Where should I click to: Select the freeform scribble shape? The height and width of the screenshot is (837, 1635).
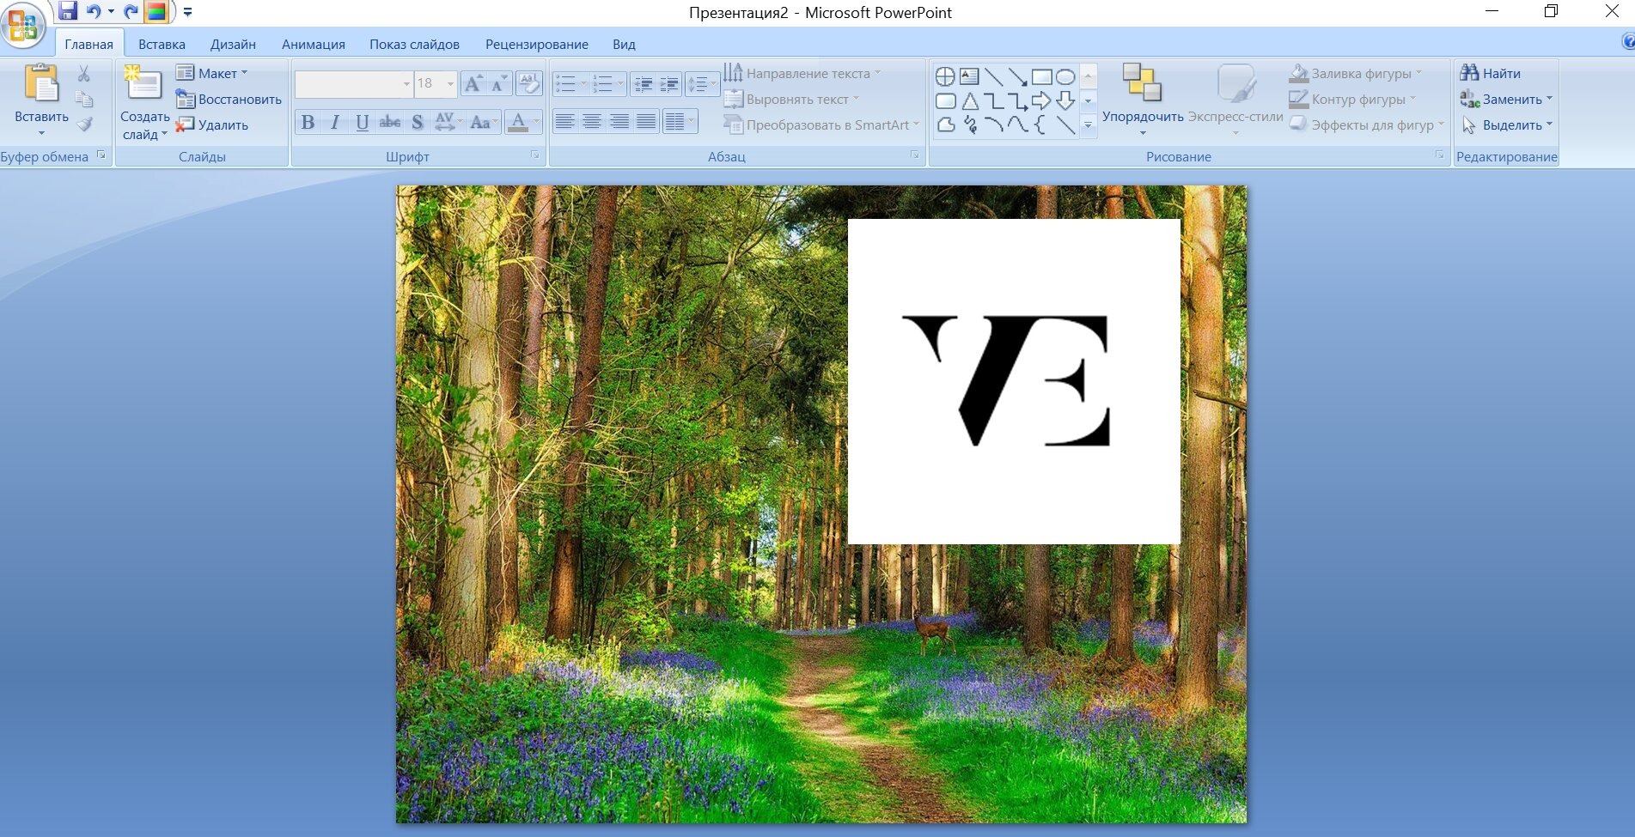(x=969, y=125)
